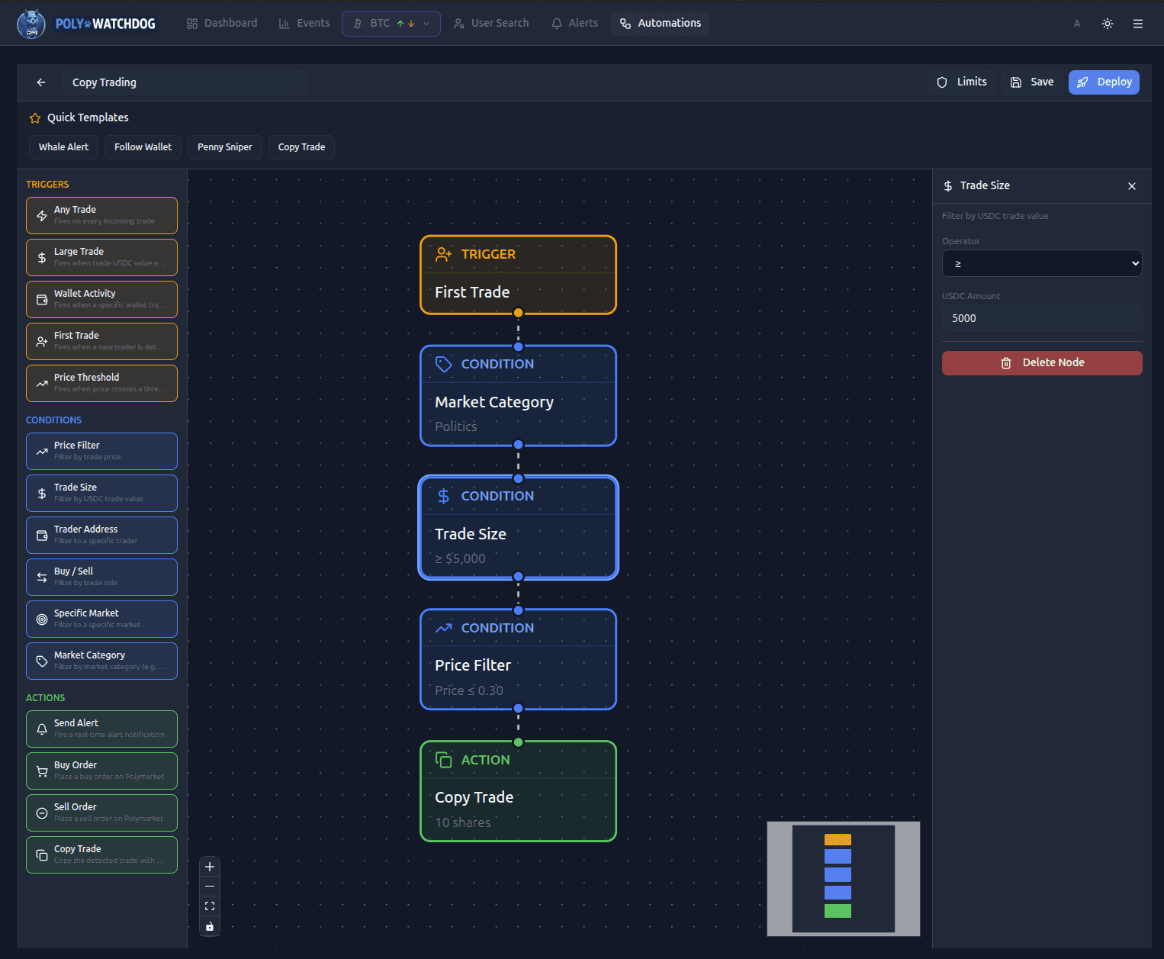Close the Trade Size properties panel
The width and height of the screenshot is (1164, 959).
tap(1132, 186)
